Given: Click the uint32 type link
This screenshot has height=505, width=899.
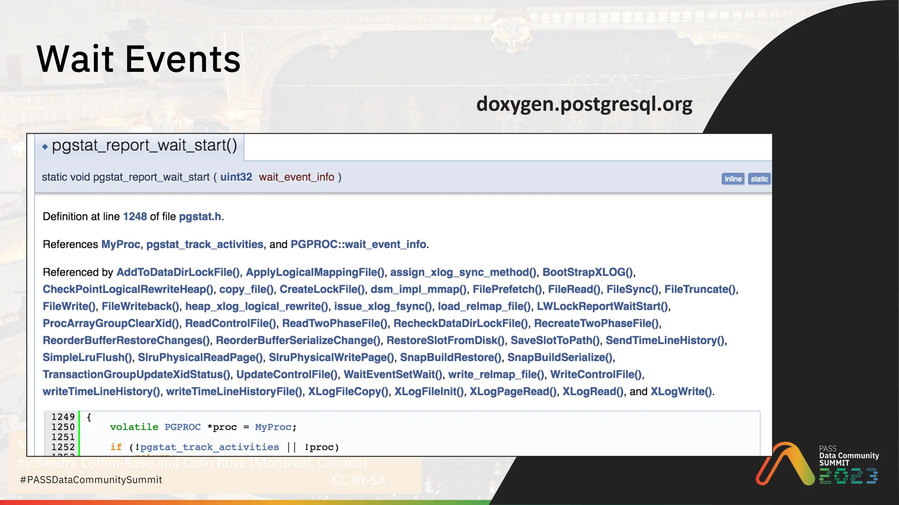Looking at the screenshot, I should (236, 177).
